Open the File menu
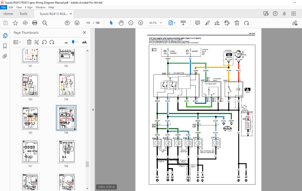This screenshot has height=191, width=302. [x=4, y=7]
